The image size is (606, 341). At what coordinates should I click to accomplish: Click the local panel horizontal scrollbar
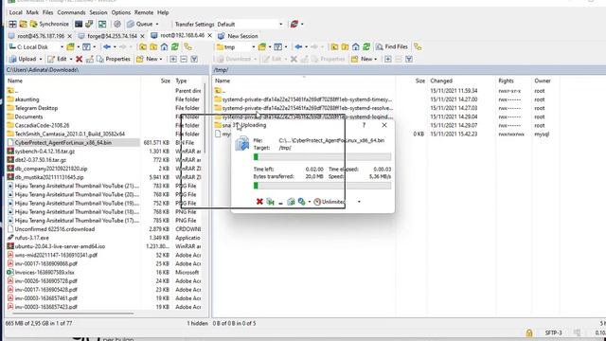click(74, 314)
